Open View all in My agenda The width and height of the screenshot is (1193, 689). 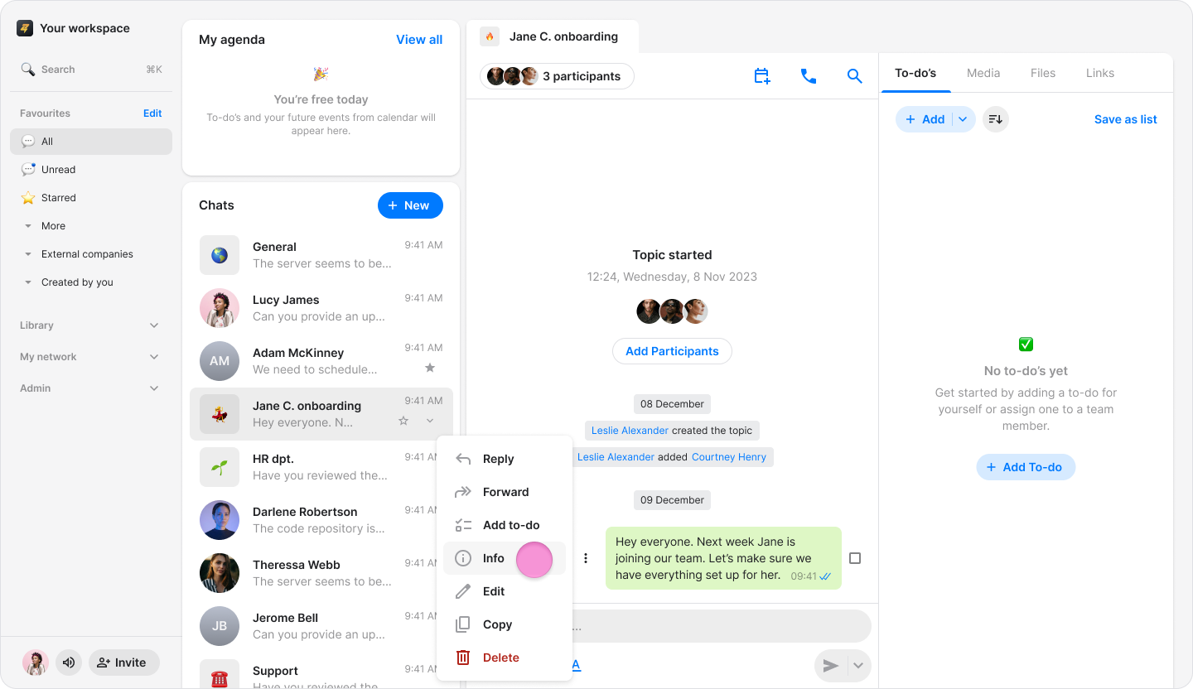pyautogui.click(x=419, y=40)
